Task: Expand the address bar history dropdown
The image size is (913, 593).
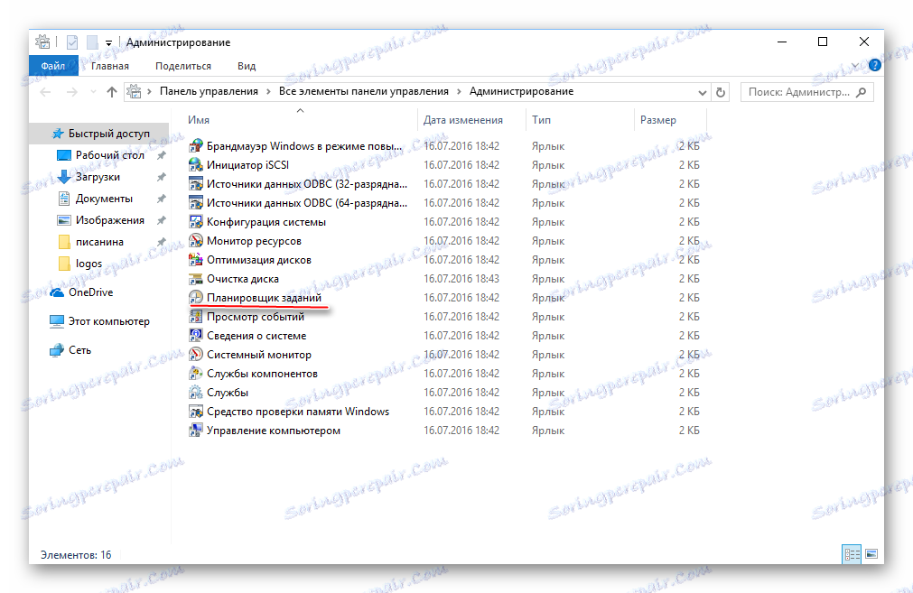Action: click(x=703, y=92)
